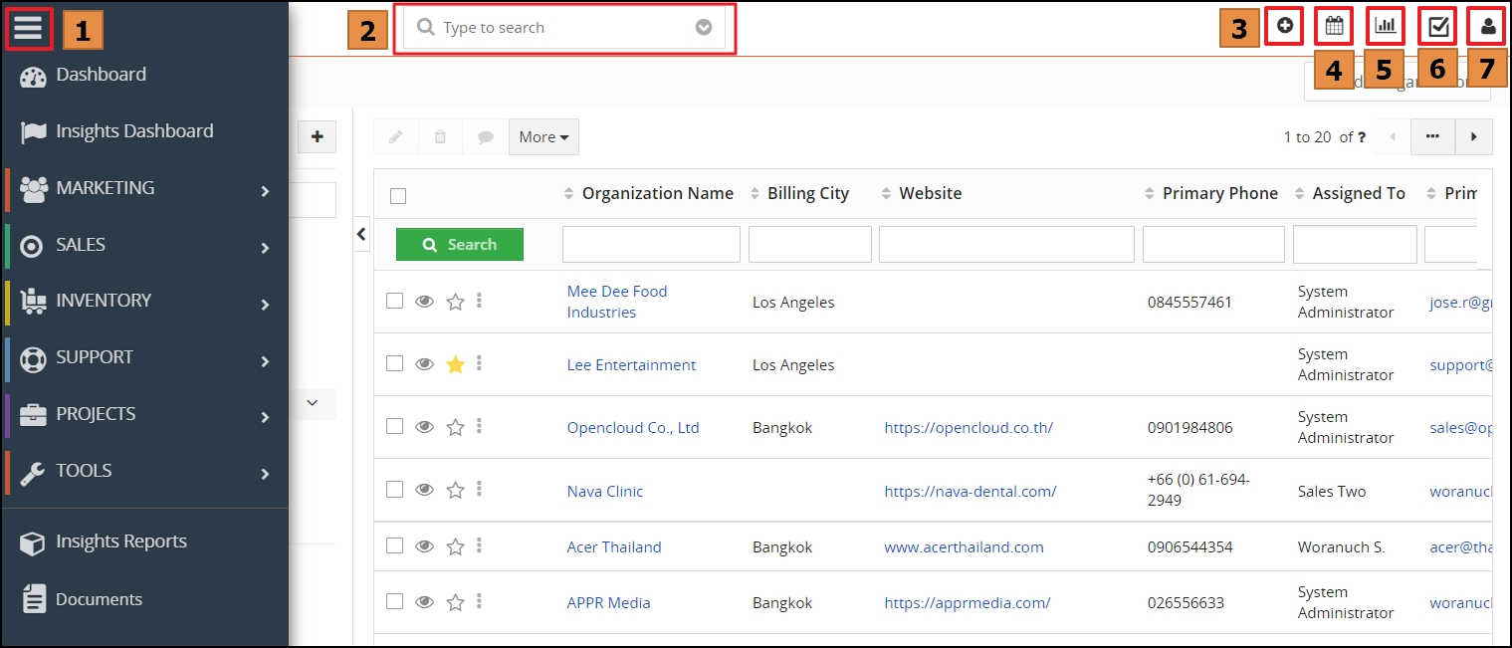Click the Dashboard gauge icon in sidebar
Screen dimensions: 1512x648
tap(33, 76)
